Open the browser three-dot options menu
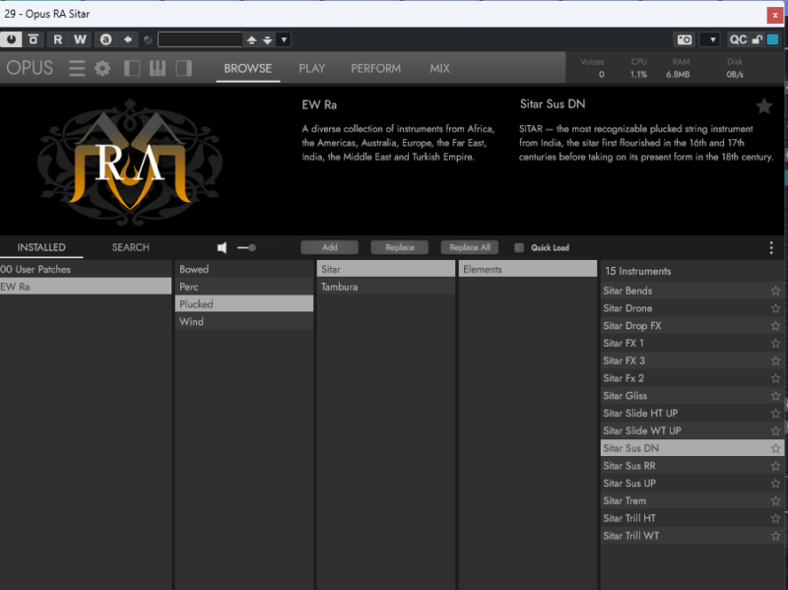 pos(771,248)
